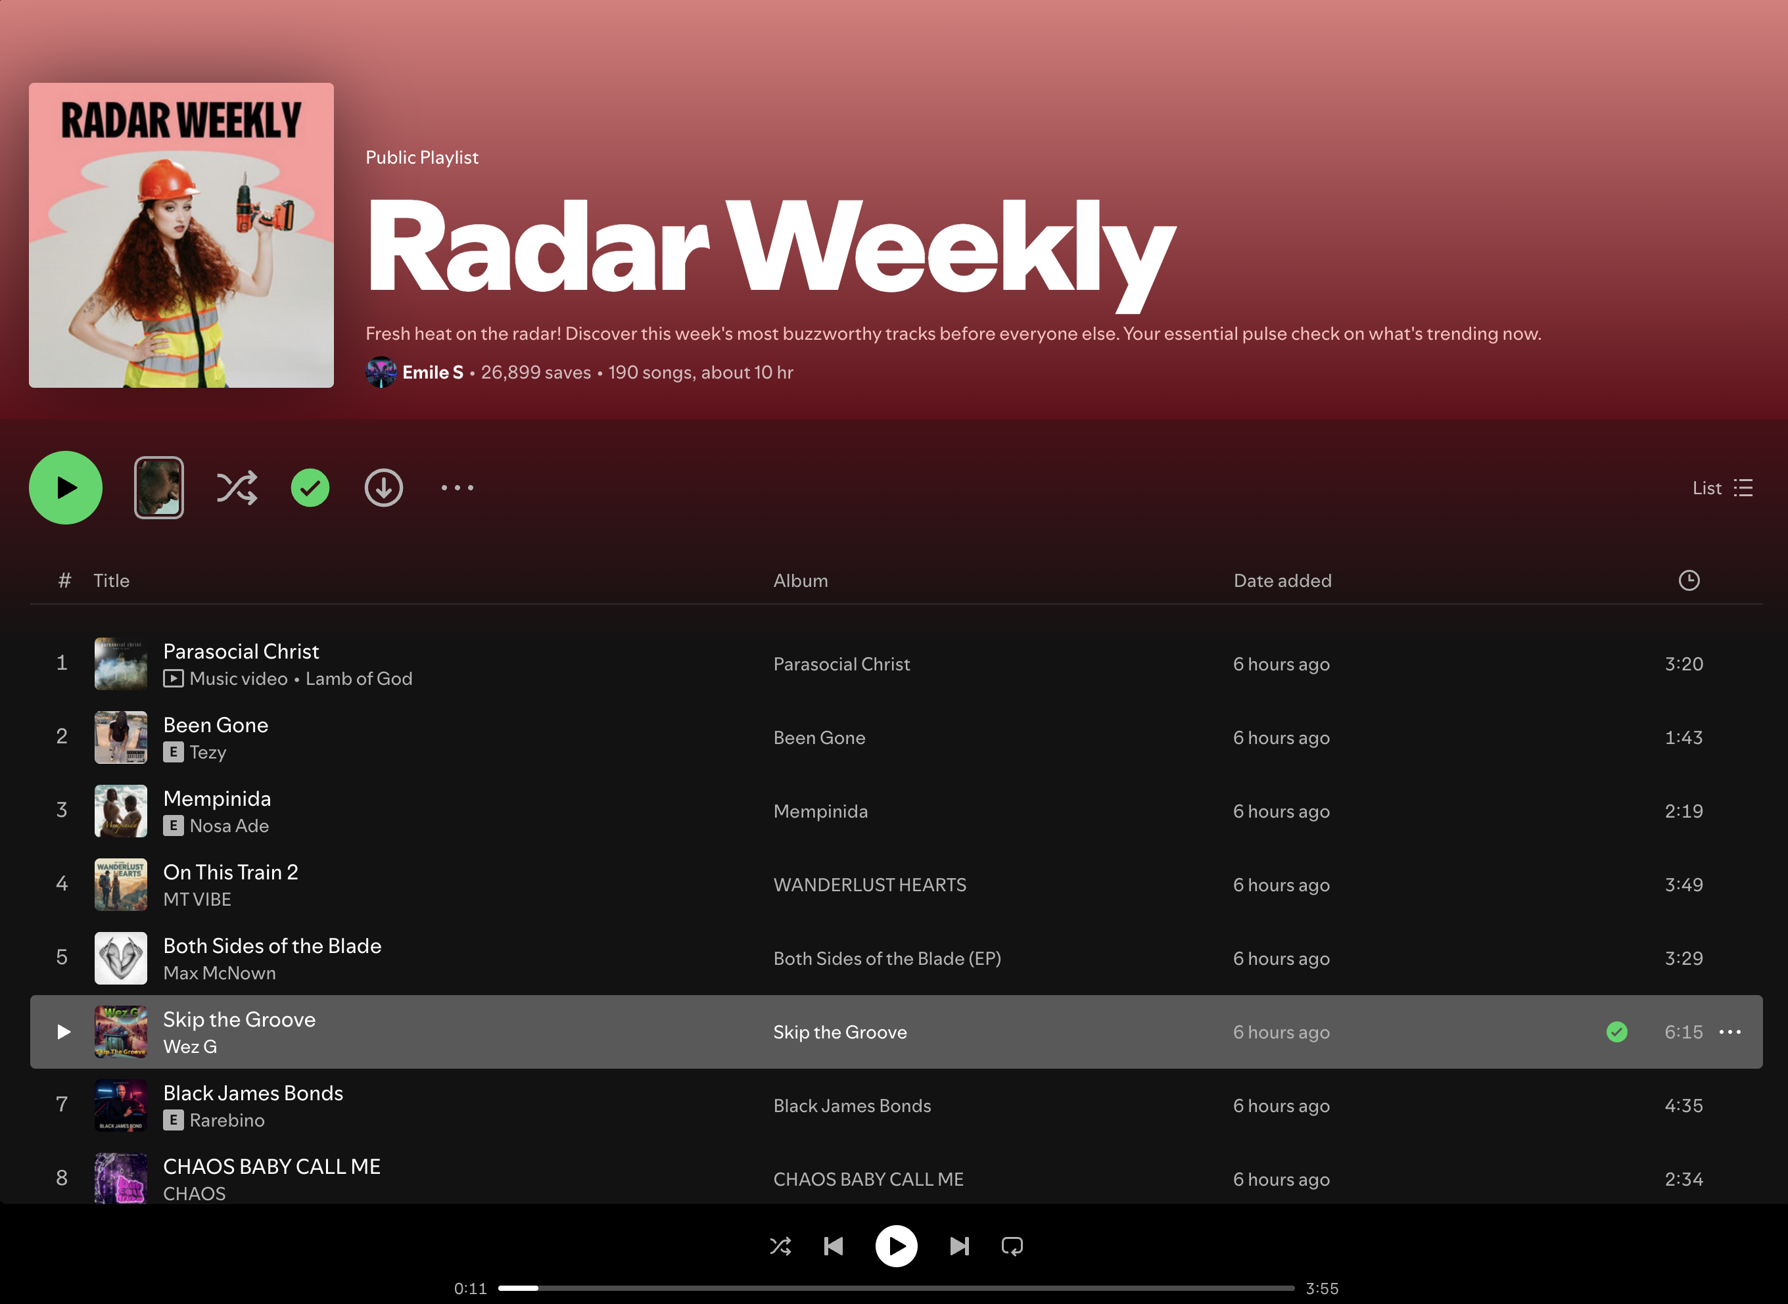
Task: Toggle saved checkmark on Skip the Groove
Action: pyautogui.click(x=1616, y=1032)
